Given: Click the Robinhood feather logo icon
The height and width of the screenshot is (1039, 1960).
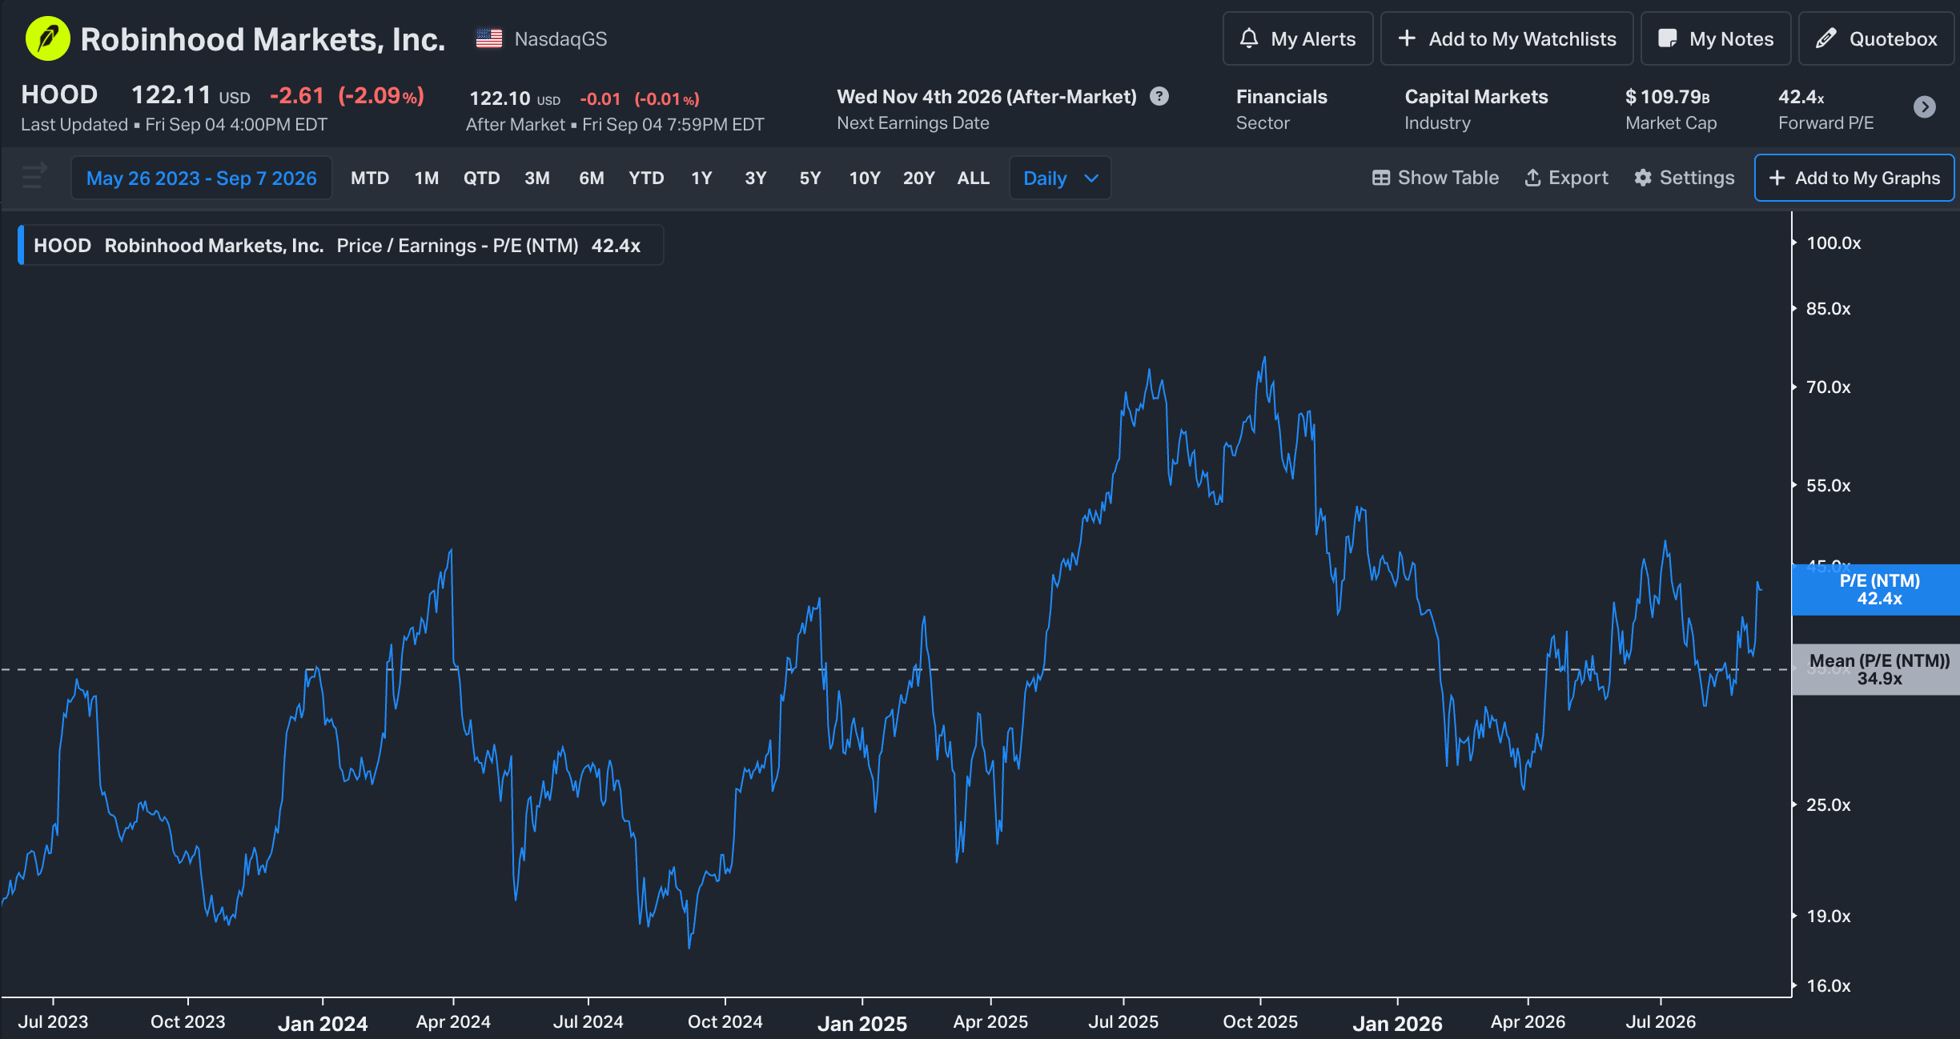Looking at the screenshot, I should tap(47, 38).
